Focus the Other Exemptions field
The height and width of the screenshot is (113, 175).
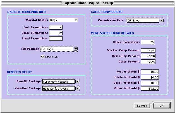148,42
